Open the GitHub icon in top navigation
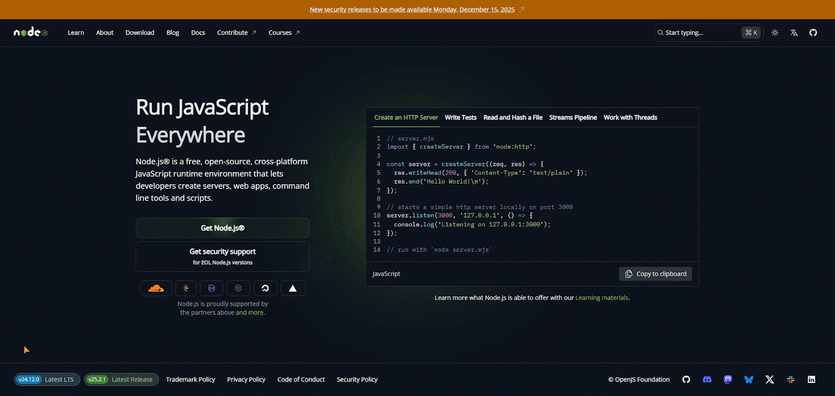This screenshot has height=396, width=835. 813,32
